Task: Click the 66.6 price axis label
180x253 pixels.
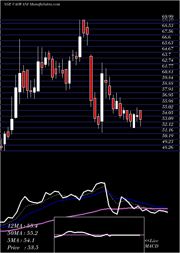Action: pos(166,37)
